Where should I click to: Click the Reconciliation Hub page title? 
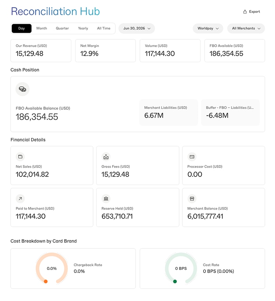(55, 11)
